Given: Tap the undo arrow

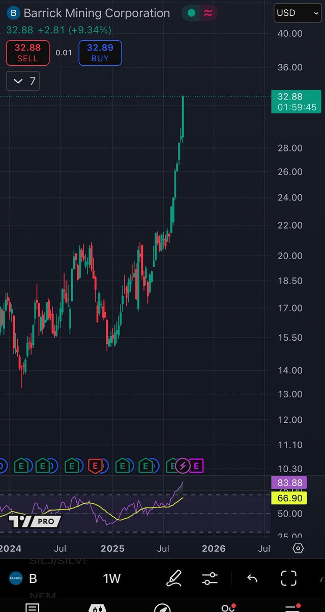Looking at the screenshot, I should click(252, 578).
